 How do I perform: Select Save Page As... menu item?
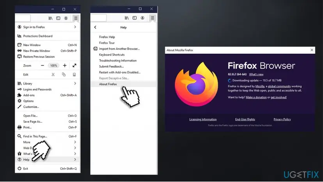[48, 122]
